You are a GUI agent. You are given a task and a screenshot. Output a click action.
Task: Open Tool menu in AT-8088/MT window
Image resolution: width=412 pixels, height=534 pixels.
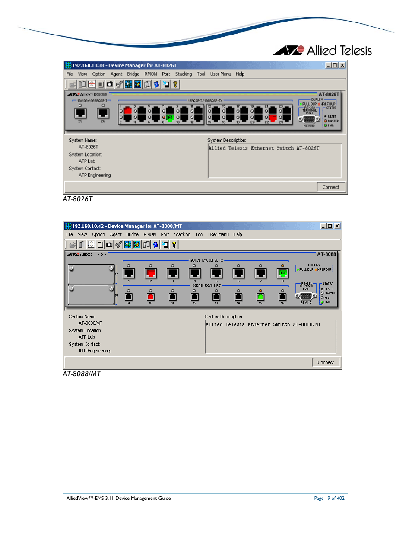[199, 234]
